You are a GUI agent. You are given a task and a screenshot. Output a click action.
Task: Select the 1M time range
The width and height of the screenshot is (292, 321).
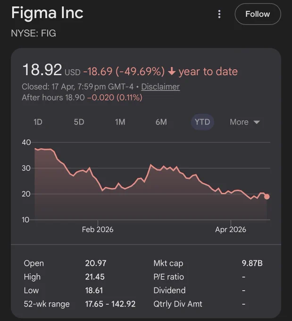[x=120, y=122]
